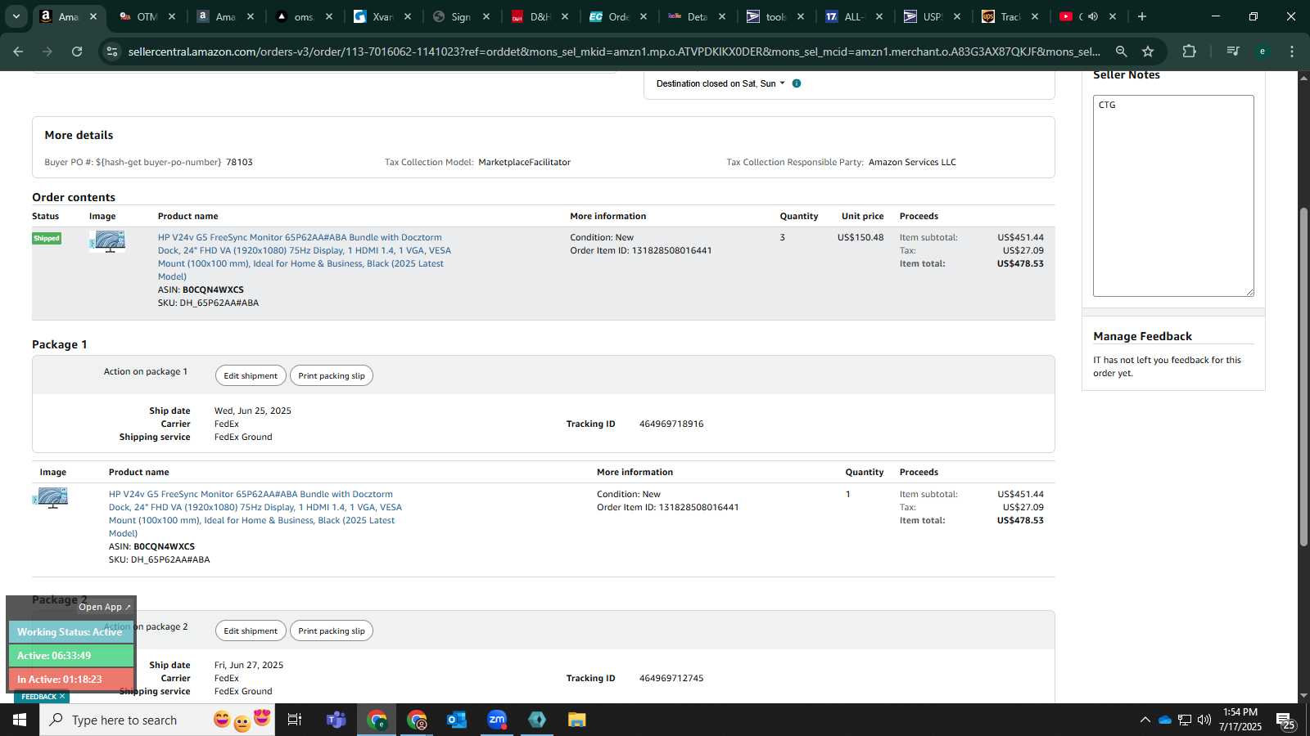
Task: Open the HP V24v G5 product link in Order contents
Action: click(x=305, y=257)
